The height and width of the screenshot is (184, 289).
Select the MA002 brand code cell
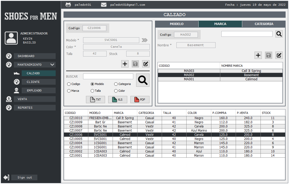tap(189, 75)
